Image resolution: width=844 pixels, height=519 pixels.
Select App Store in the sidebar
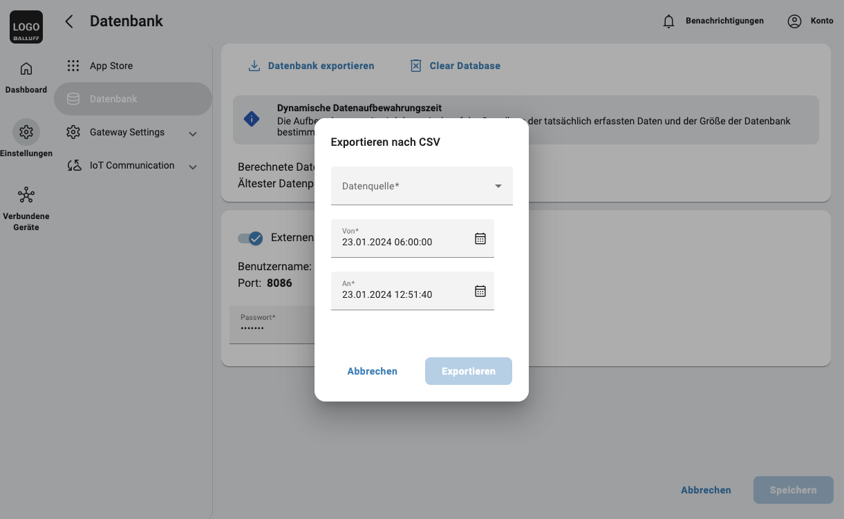tap(111, 66)
